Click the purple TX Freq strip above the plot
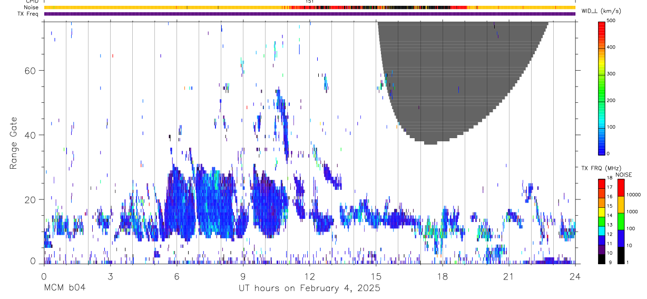Image resolution: width=647 pixels, height=299 pixels. pos(310,14)
